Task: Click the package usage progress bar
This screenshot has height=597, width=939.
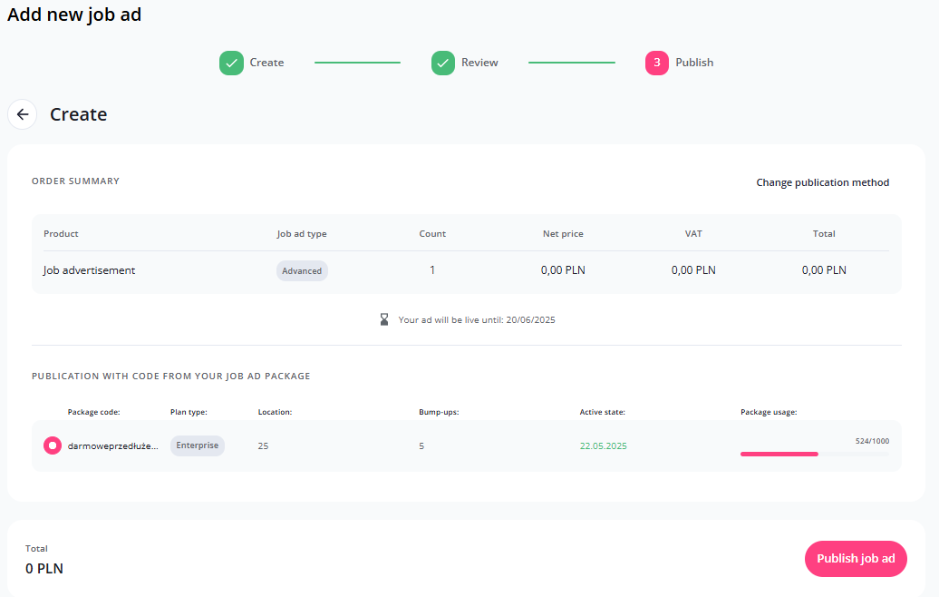Action: tap(814, 454)
